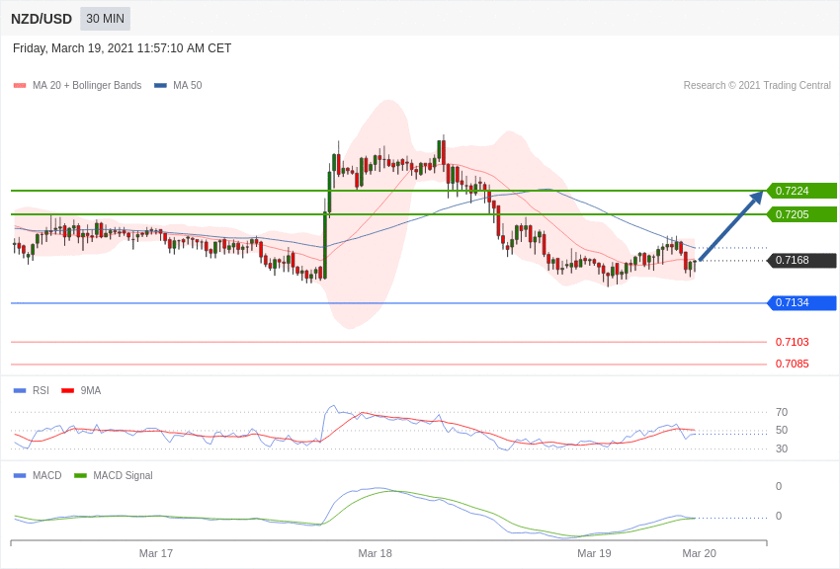This screenshot has height=569, width=840.
Task: Click the Mar 17 date axis label
Action: coord(156,553)
